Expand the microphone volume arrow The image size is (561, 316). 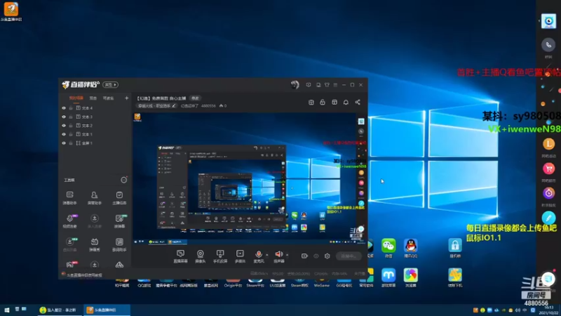point(267,255)
